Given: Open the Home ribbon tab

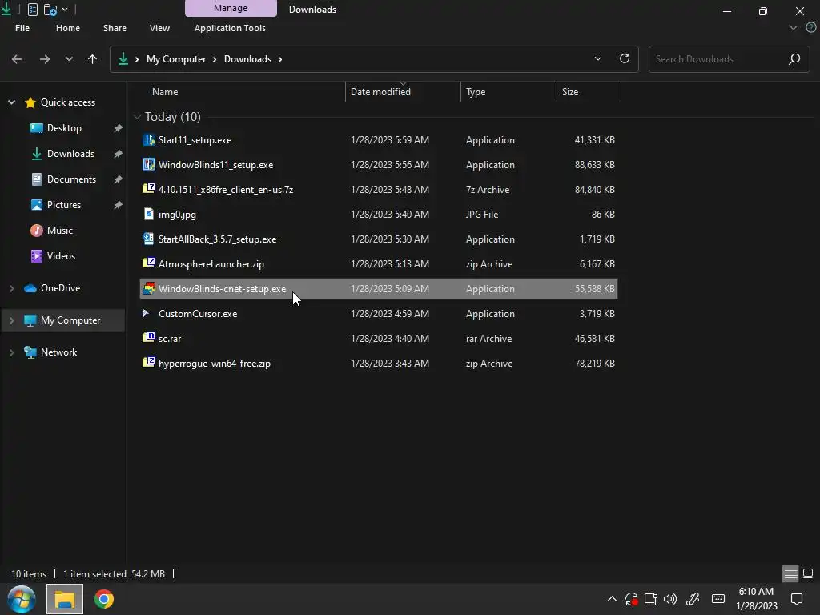Looking at the screenshot, I should 68,28.
